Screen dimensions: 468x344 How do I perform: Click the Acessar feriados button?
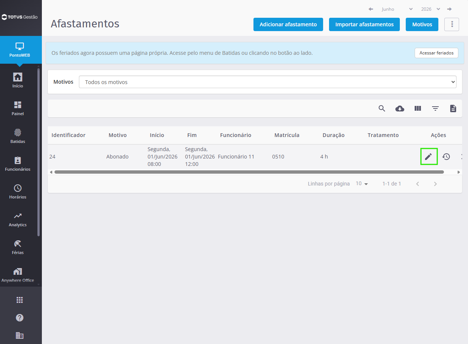pyautogui.click(x=437, y=53)
